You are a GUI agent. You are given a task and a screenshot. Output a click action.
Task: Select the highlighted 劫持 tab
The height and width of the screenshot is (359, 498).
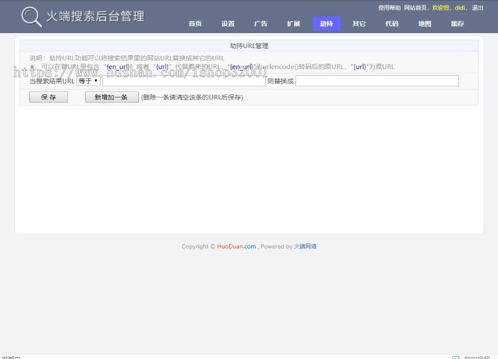click(x=326, y=24)
